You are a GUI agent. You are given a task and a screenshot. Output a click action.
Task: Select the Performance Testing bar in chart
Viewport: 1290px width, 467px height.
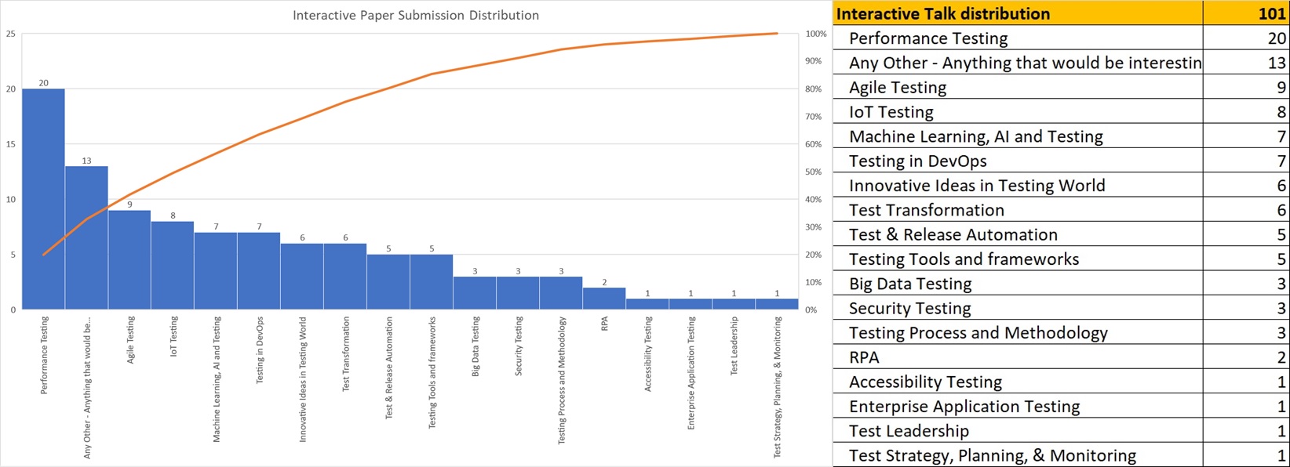[x=43, y=200]
